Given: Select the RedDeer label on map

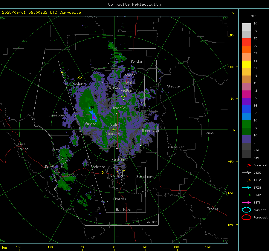Looking at the screenshot, I should (x=127, y=90).
